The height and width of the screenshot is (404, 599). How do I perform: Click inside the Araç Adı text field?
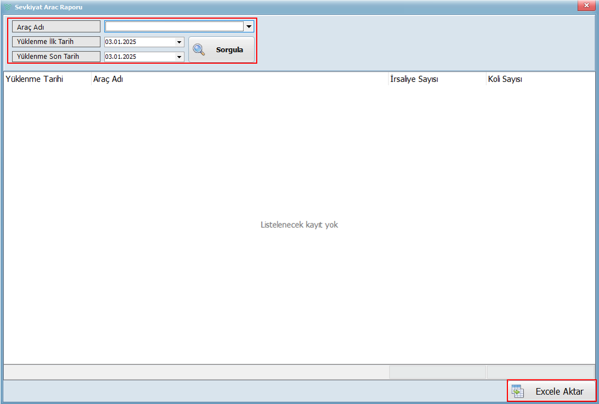click(x=174, y=26)
